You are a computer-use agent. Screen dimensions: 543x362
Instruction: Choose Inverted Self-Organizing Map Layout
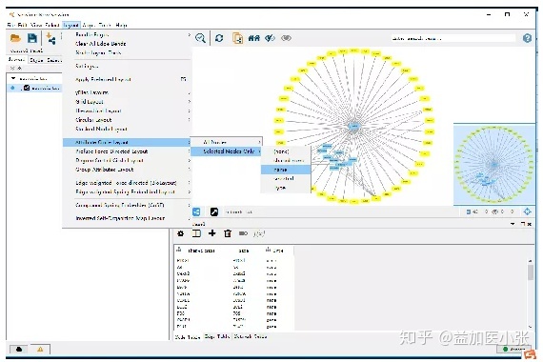point(120,218)
